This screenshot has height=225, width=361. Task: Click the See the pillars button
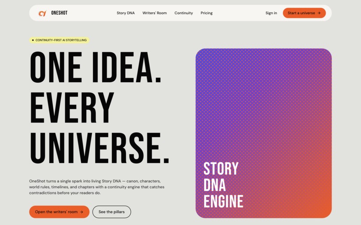[x=112, y=212]
